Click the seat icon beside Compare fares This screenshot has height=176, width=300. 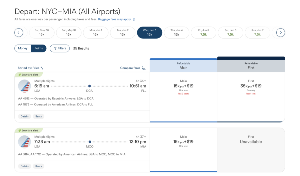tap(144, 68)
